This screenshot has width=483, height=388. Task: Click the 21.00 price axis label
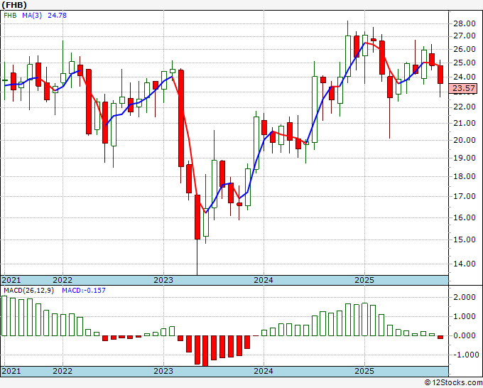(465, 123)
